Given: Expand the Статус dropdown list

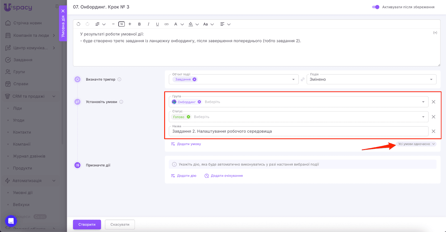Looking at the screenshot, I should pos(423,117).
